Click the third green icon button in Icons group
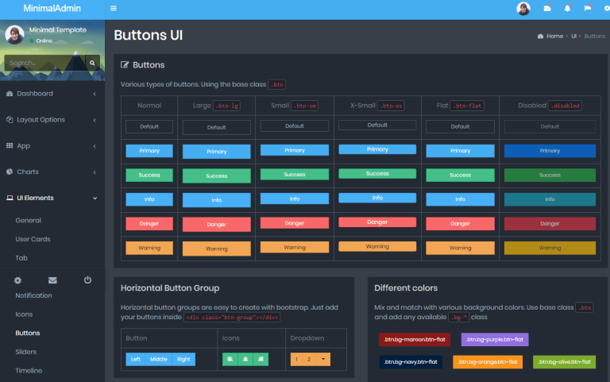610x382 pixels. (x=261, y=359)
